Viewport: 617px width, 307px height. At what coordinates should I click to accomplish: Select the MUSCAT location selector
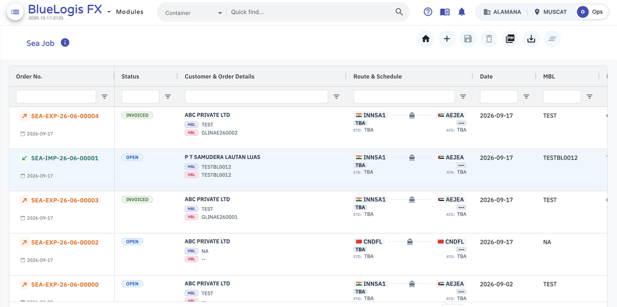(550, 12)
